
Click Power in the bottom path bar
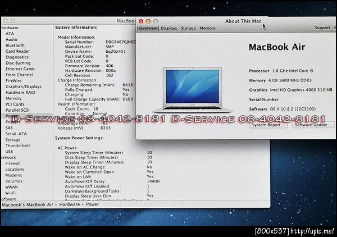point(93,204)
